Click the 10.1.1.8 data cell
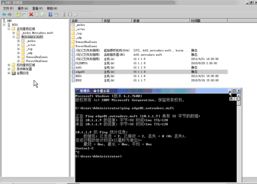This screenshot has height=184, width=257. [x=139, y=63]
